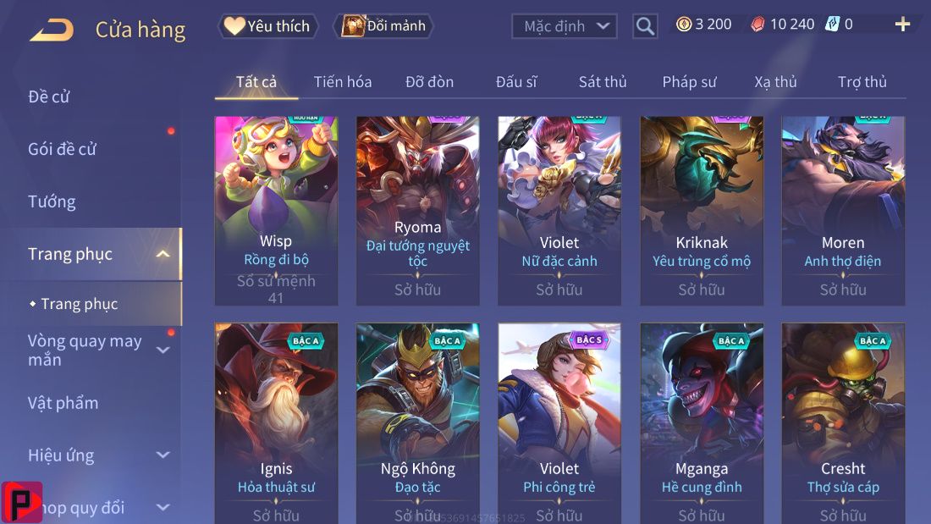Click the blue voucher currency icon

(833, 25)
